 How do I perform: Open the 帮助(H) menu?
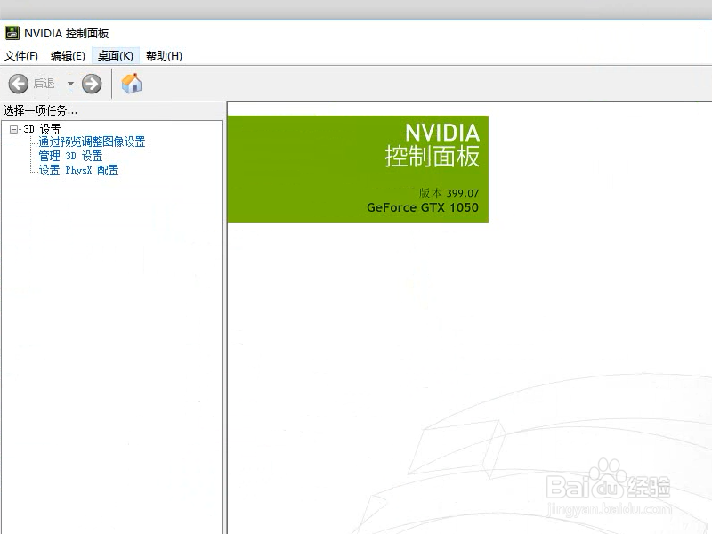coord(164,56)
